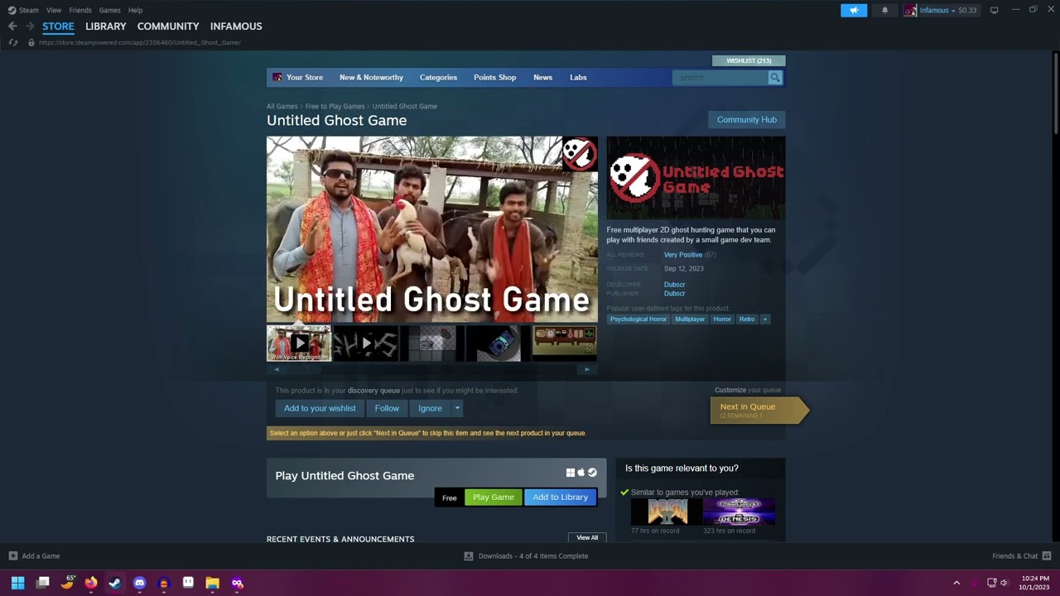Image resolution: width=1060 pixels, height=596 pixels.
Task: Follow this game
Action: tap(387, 408)
